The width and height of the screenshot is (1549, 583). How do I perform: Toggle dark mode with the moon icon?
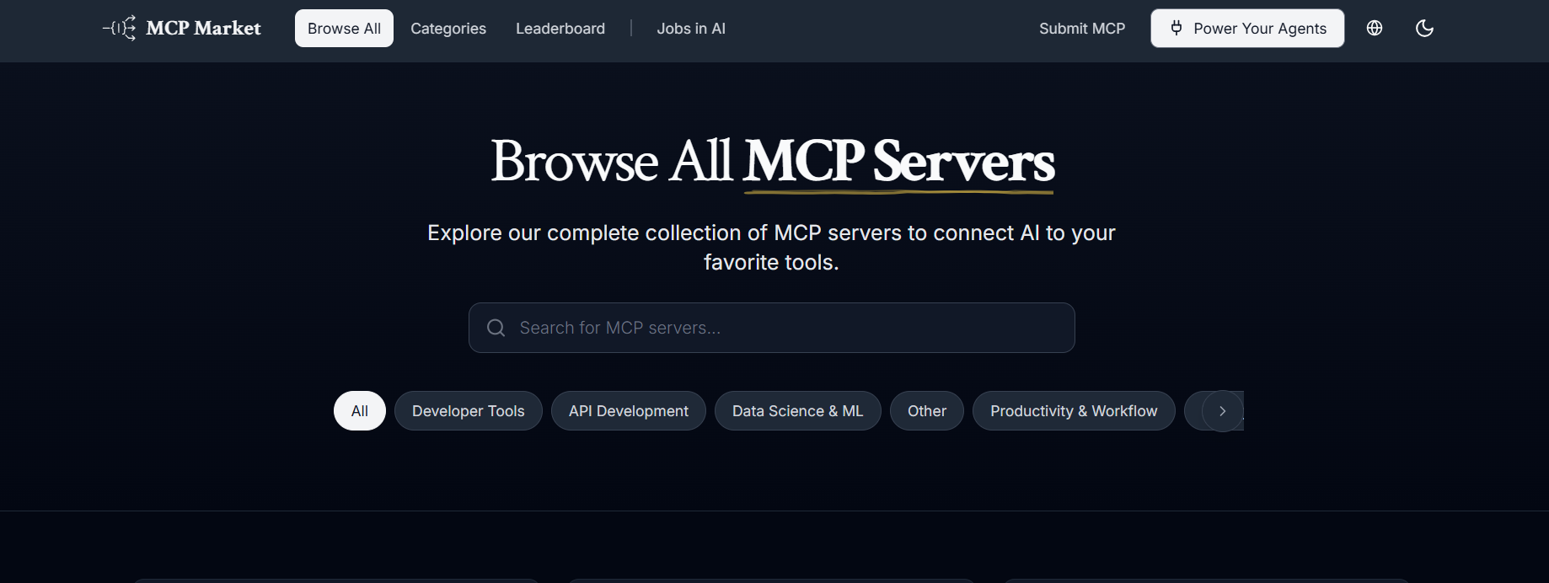pyautogui.click(x=1424, y=29)
